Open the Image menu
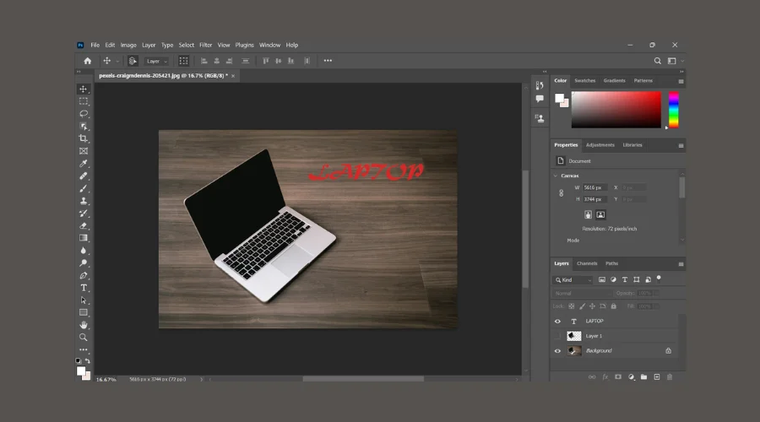Screen dimensions: 760x422 click(x=128, y=45)
